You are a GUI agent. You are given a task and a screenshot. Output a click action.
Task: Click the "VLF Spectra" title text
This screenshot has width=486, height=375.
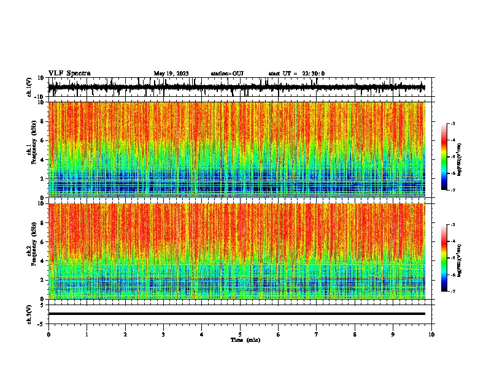click(69, 73)
